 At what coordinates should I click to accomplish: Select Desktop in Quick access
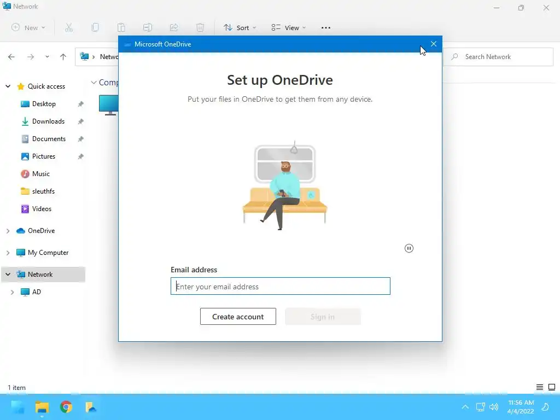pos(44,104)
